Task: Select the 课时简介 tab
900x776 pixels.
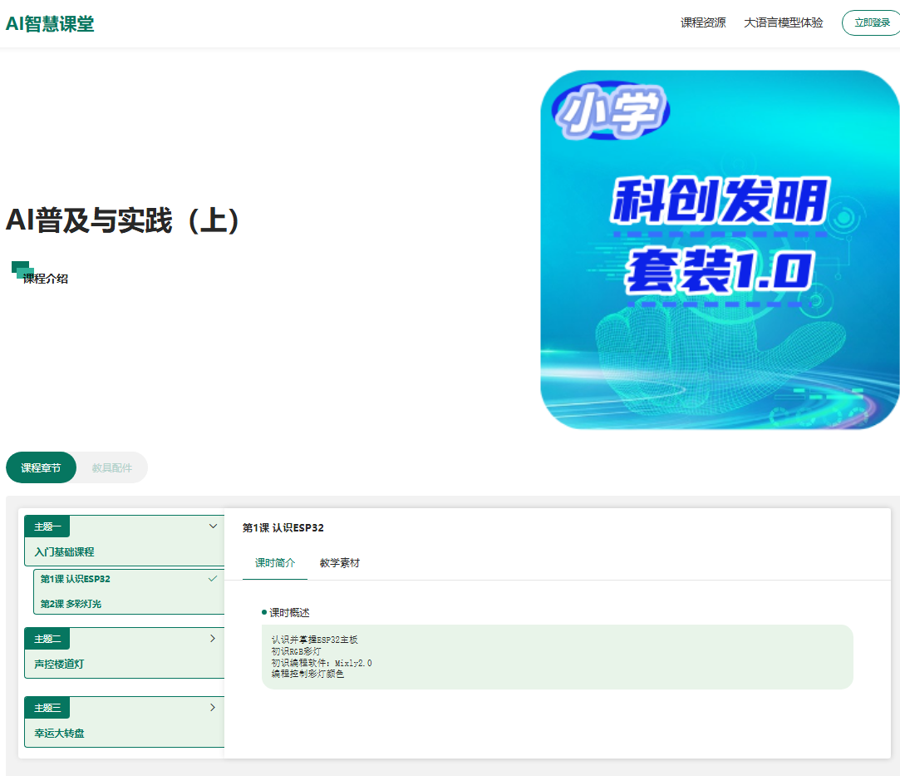Action: click(274, 563)
